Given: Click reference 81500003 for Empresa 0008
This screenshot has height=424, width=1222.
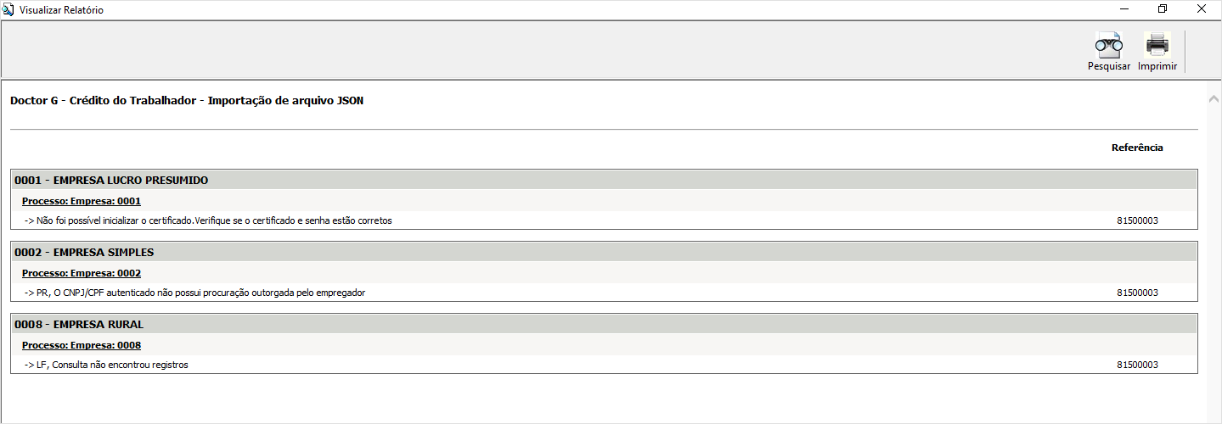Looking at the screenshot, I should 1138,365.
